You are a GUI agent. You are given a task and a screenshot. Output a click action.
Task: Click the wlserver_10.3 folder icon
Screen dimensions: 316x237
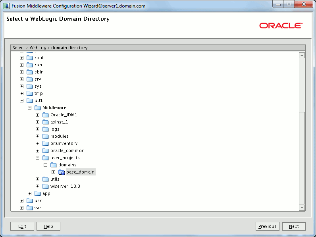[x=46, y=187]
